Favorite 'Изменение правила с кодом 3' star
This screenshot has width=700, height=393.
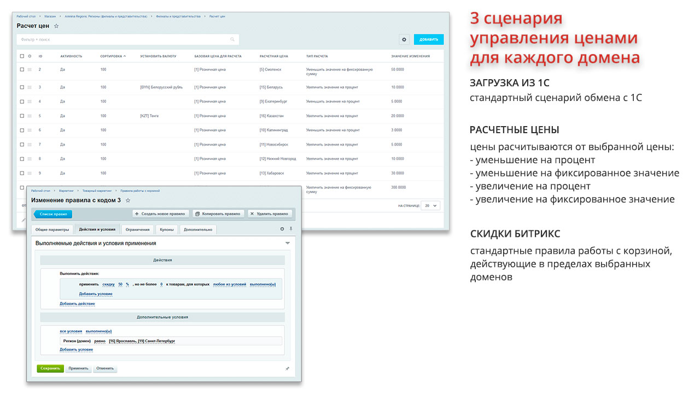[128, 200]
